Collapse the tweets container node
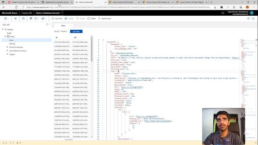The height and width of the screenshot is (145, 258). pos(5,36)
